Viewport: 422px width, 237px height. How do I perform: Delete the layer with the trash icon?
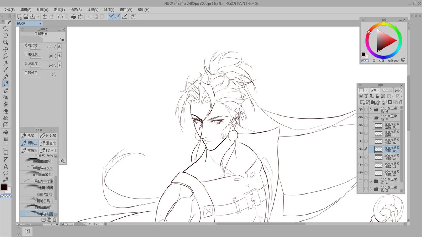[x=401, y=102]
